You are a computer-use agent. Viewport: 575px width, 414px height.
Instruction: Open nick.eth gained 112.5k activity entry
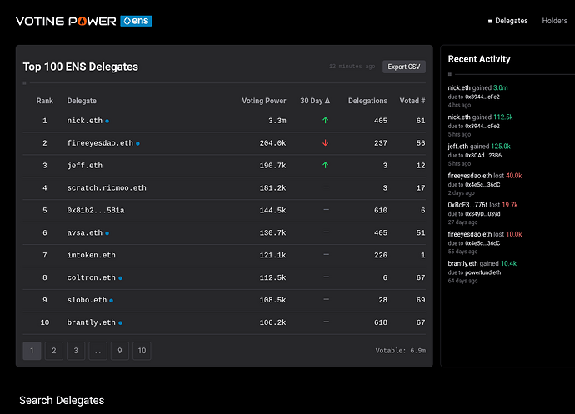[x=480, y=126]
